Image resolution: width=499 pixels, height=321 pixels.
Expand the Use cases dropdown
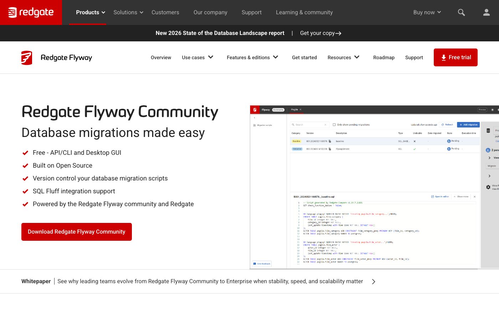point(197,57)
